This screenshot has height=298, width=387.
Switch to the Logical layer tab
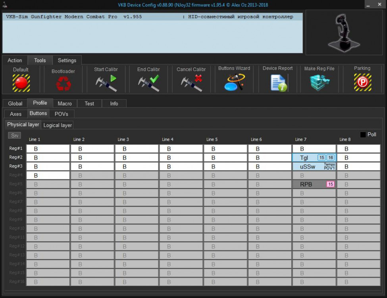click(58, 125)
